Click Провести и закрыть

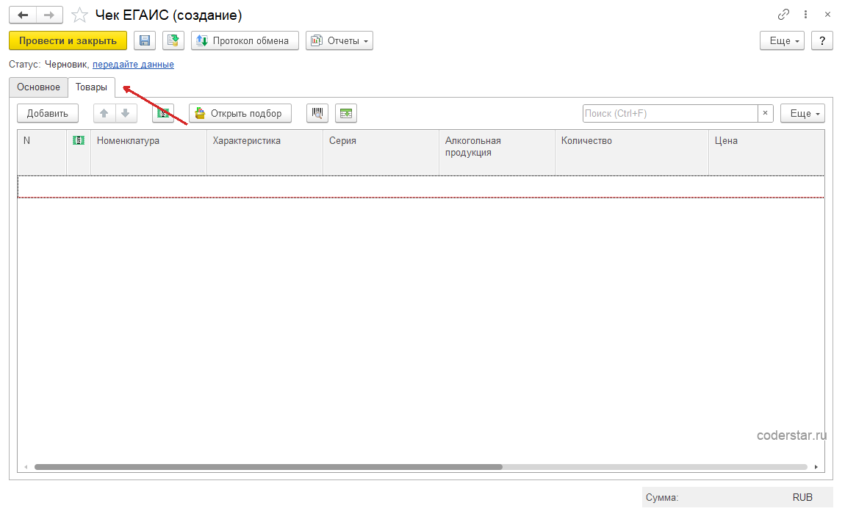(68, 40)
